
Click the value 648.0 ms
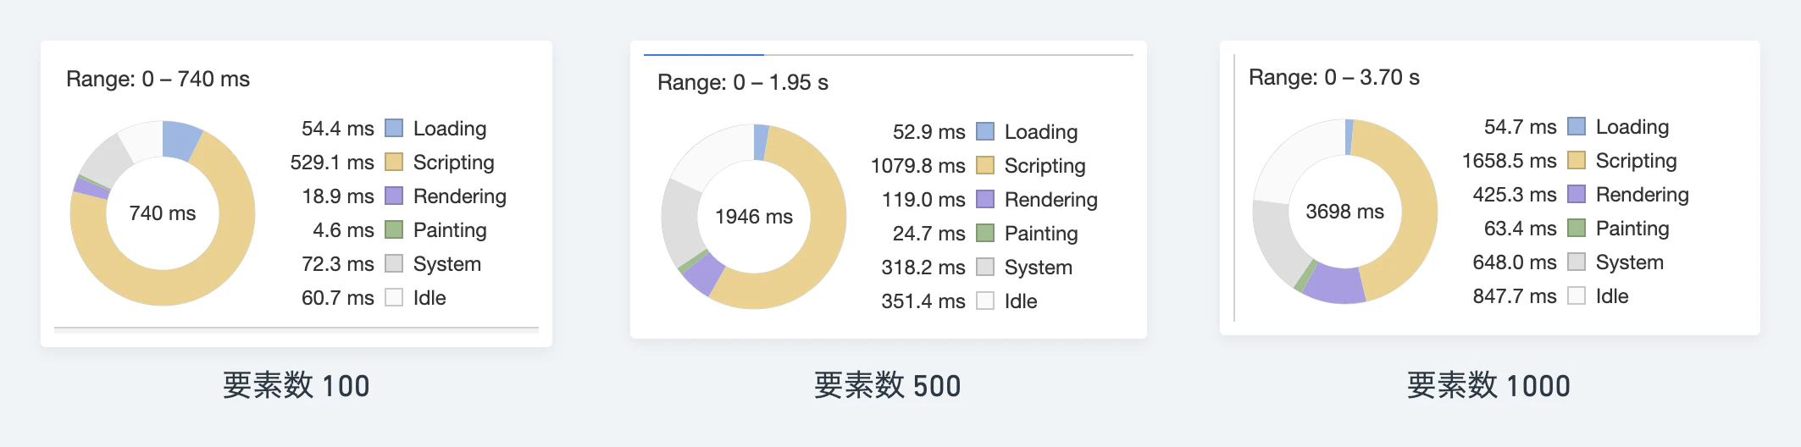coord(1515,262)
